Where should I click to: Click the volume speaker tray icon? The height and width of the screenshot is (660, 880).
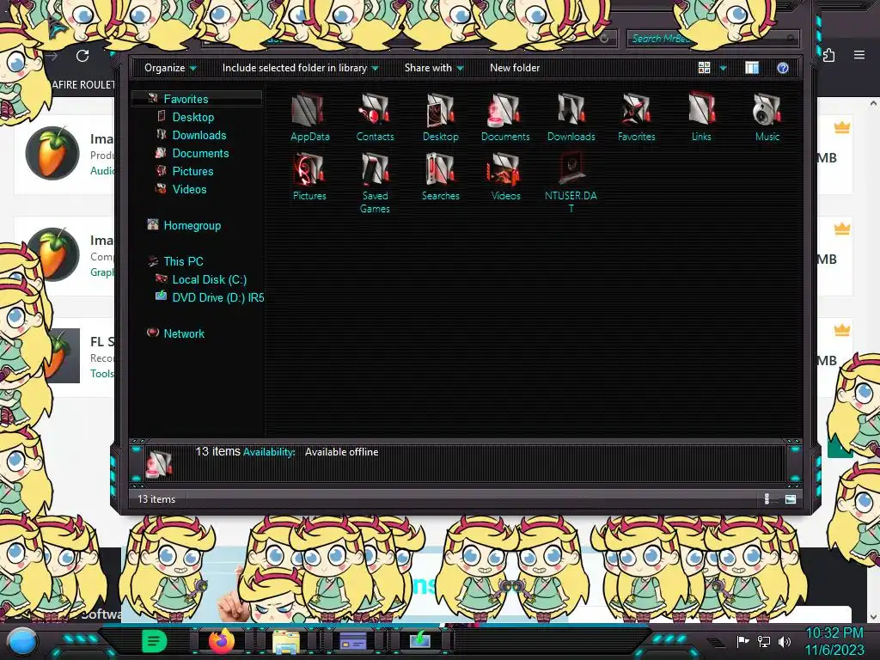click(785, 641)
